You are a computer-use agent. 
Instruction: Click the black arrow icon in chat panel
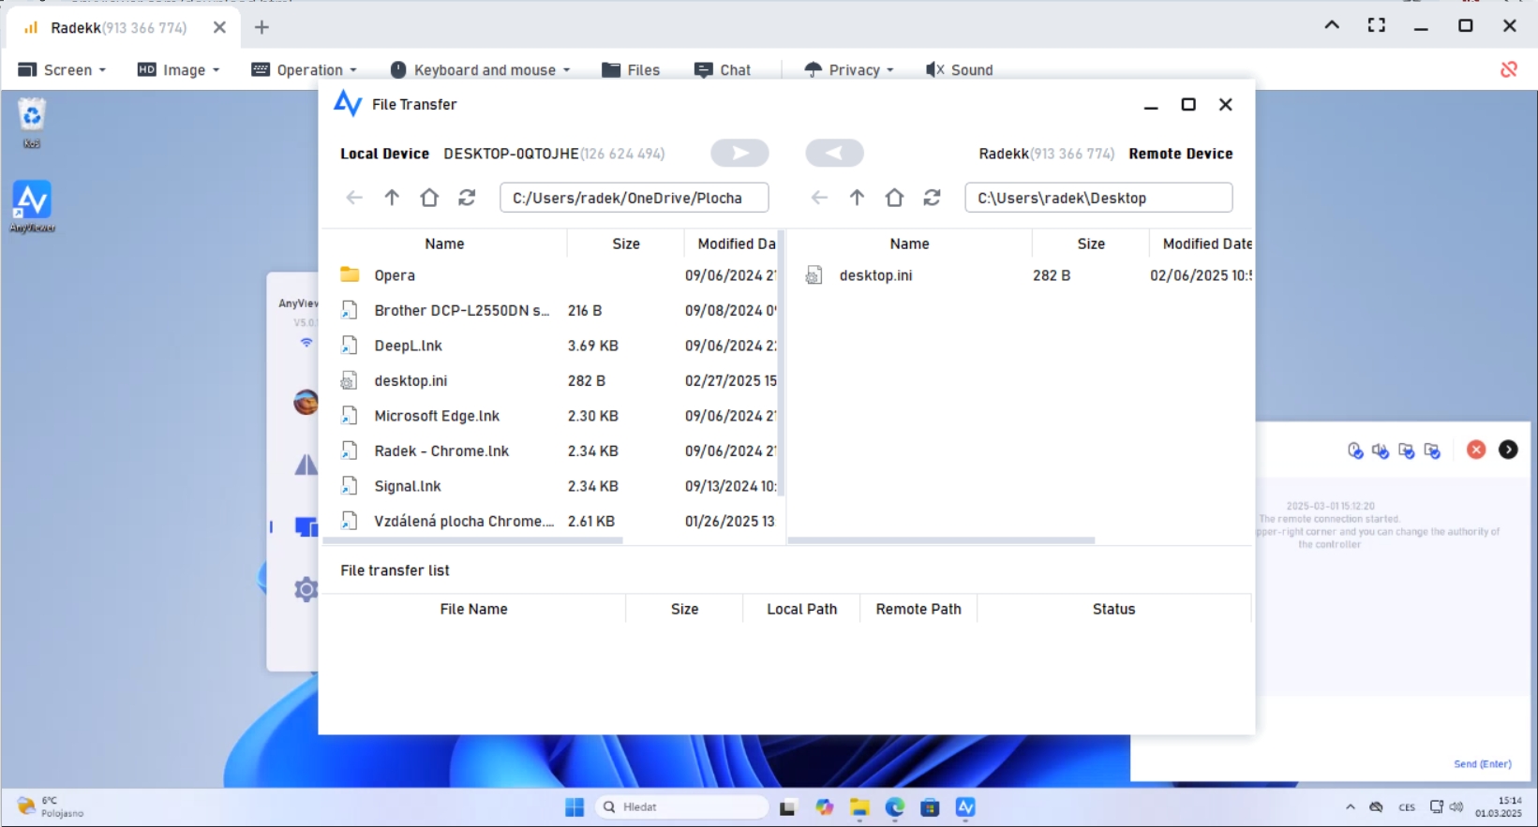click(1508, 450)
